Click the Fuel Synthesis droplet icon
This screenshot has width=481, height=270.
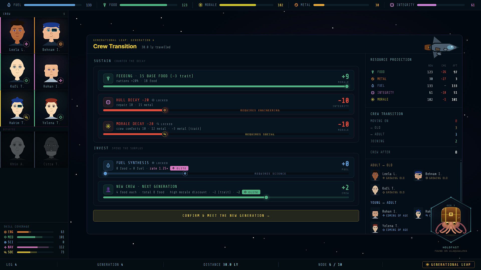[108, 165]
